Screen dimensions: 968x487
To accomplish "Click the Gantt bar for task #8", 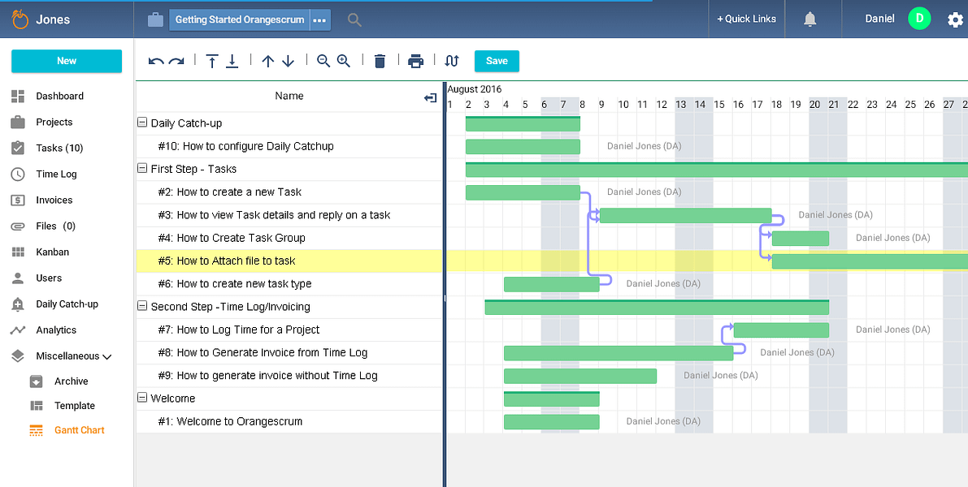I will [x=619, y=352].
